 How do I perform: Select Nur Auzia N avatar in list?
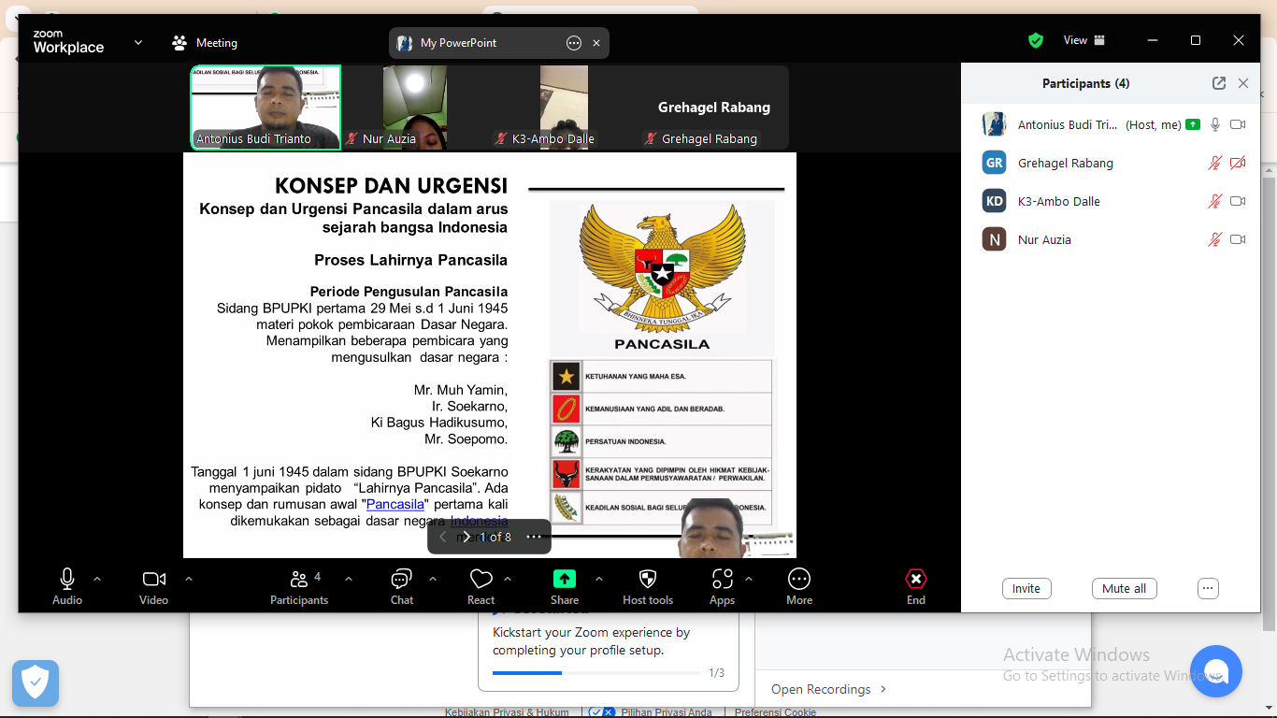coord(994,239)
